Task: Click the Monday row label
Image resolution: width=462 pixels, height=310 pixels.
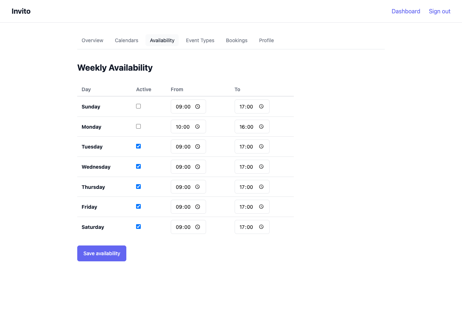Action: click(x=91, y=127)
